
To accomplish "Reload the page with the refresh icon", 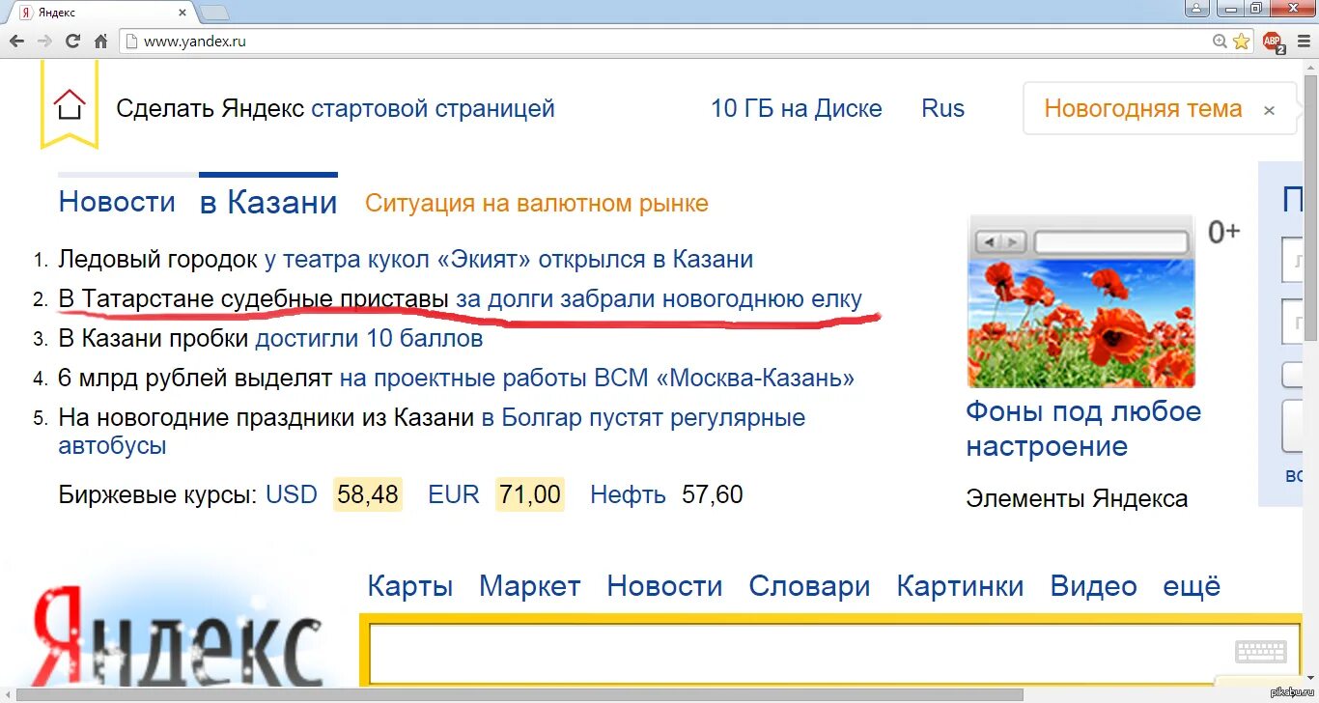I will coord(72,42).
